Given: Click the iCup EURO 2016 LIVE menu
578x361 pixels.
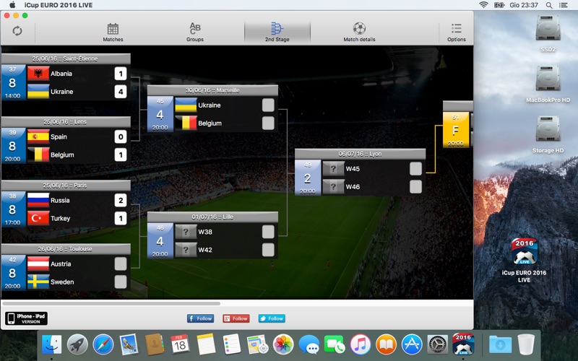Looking at the screenshot, I should point(59,5).
